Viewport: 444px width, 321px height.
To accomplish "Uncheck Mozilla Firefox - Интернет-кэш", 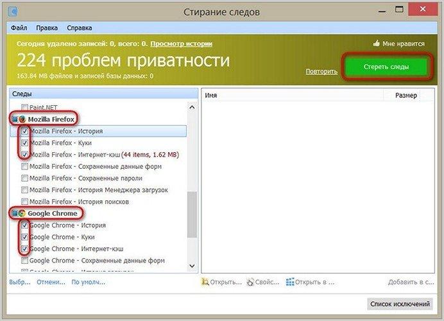I will click(x=24, y=155).
